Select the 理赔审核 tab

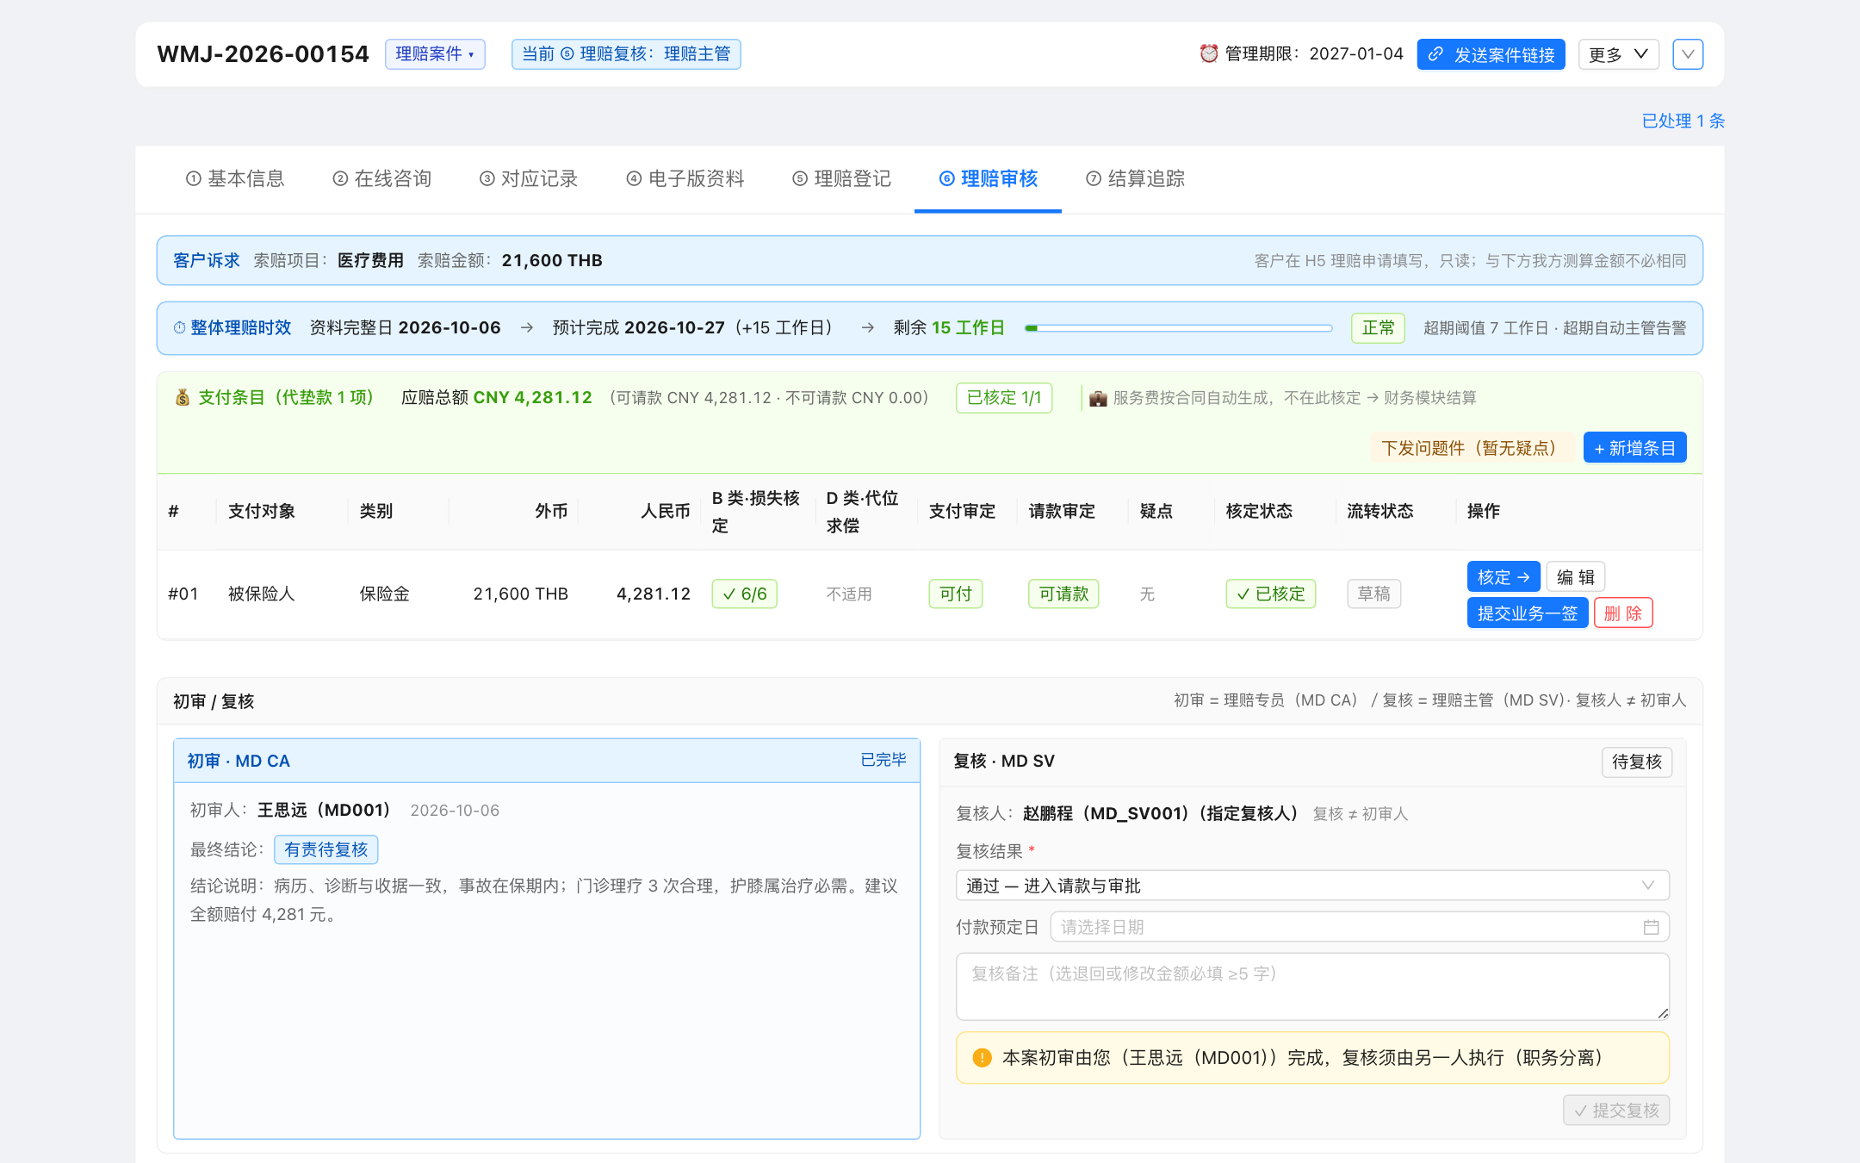pyautogui.click(x=988, y=178)
